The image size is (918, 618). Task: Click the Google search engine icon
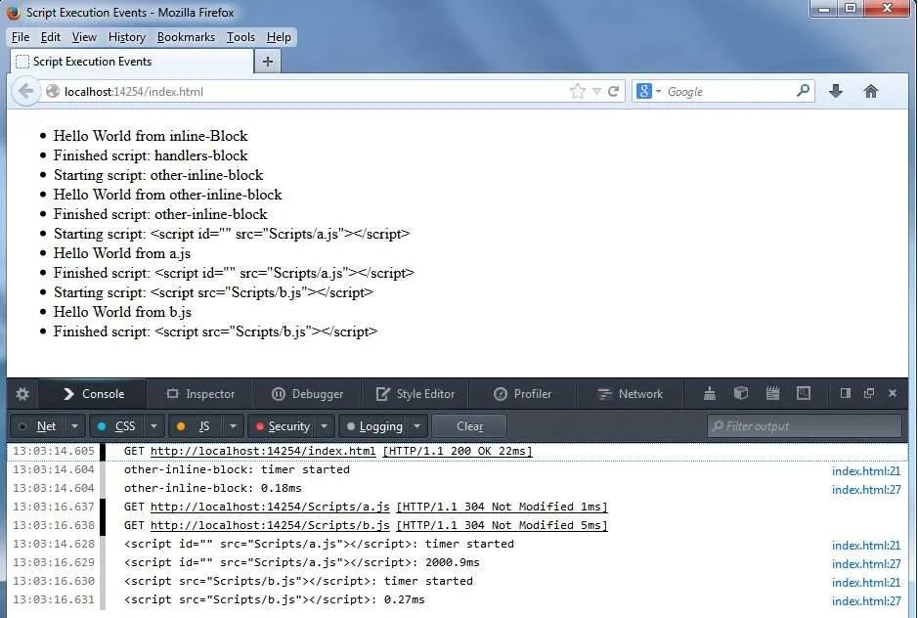click(x=644, y=91)
